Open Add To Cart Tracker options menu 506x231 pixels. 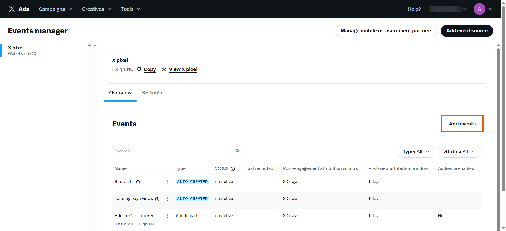[168, 216]
